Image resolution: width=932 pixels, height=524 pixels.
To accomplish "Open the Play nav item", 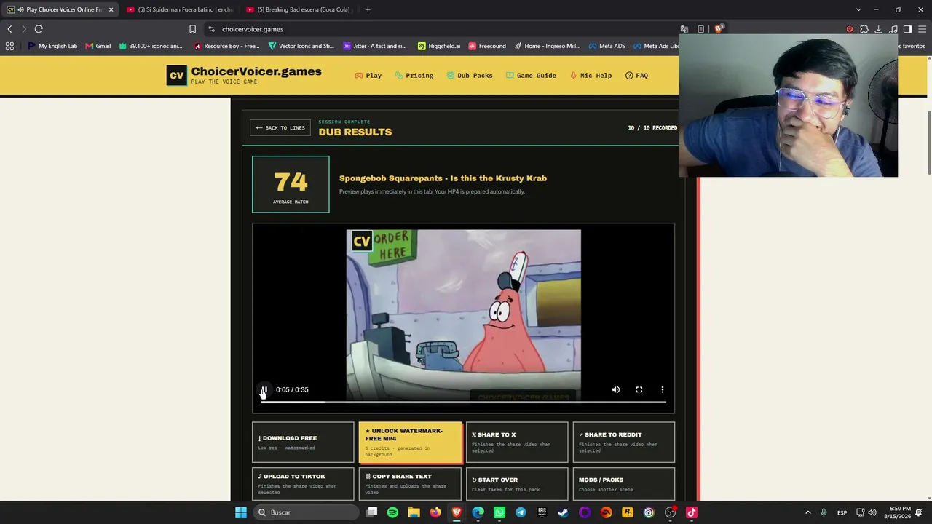I will point(368,76).
